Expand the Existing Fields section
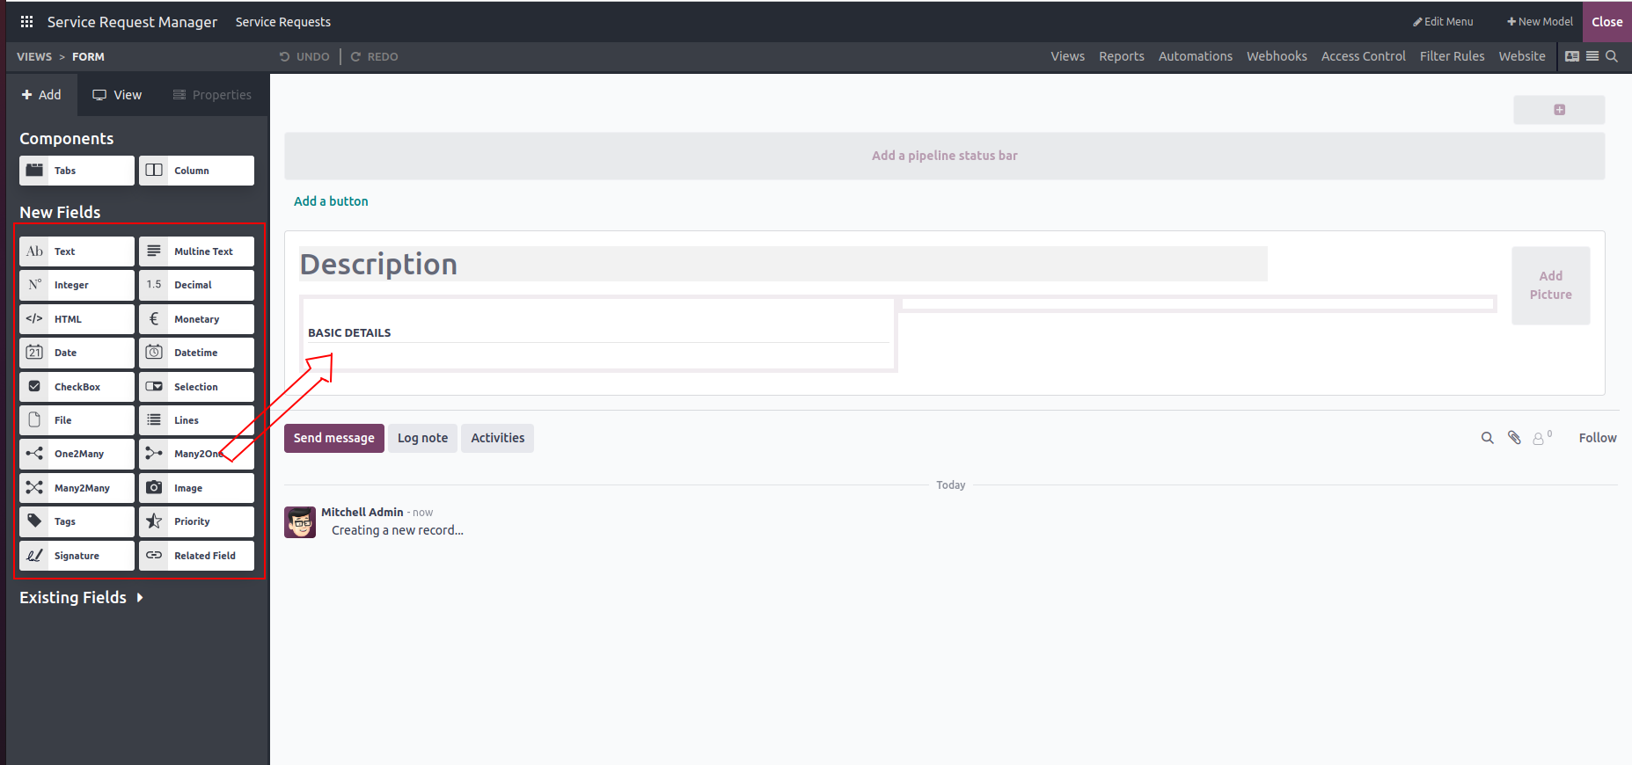This screenshot has width=1632, height=765. pyautogui.click(x=81, y=598)
